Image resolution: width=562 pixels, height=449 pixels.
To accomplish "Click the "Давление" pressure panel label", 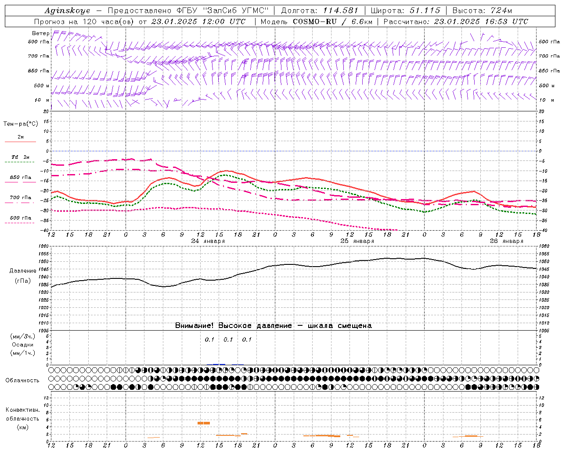I will [x=23, y=271].
